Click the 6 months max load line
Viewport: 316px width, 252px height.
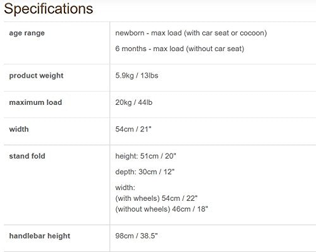179,49
